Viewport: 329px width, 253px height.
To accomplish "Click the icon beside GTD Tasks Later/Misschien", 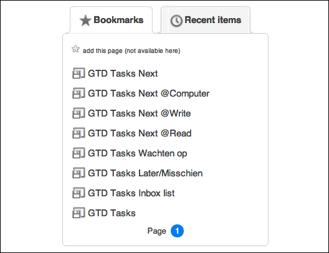I will pos(79,173).
